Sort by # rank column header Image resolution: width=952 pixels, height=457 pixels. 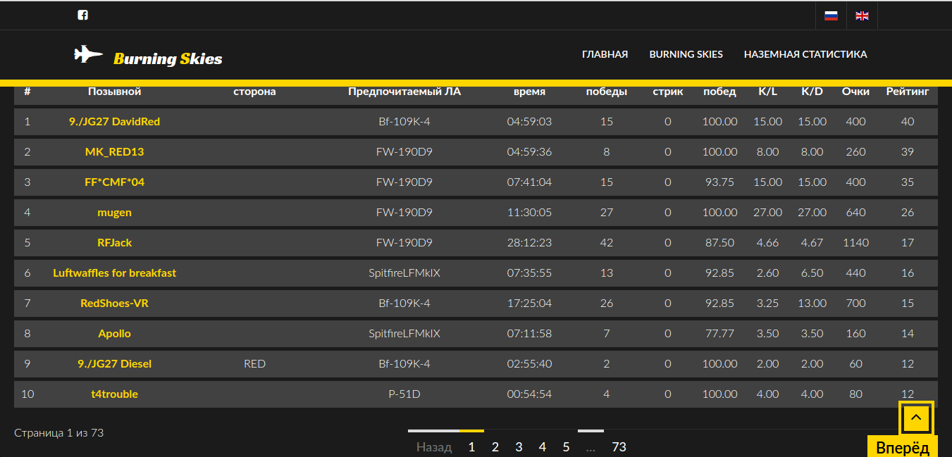27,92
